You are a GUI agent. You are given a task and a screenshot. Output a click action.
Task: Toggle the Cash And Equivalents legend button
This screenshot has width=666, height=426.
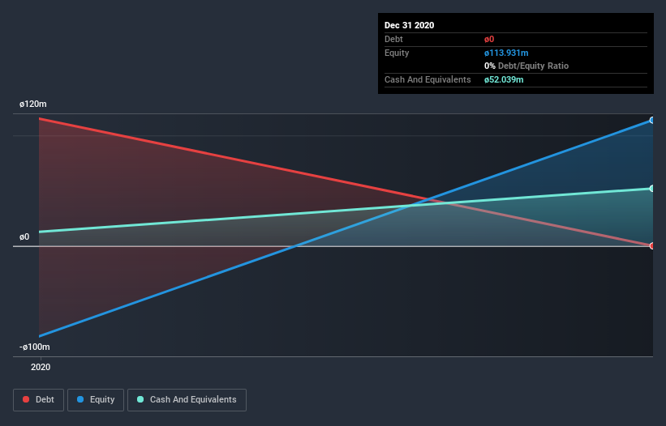(x=187, y=400)
